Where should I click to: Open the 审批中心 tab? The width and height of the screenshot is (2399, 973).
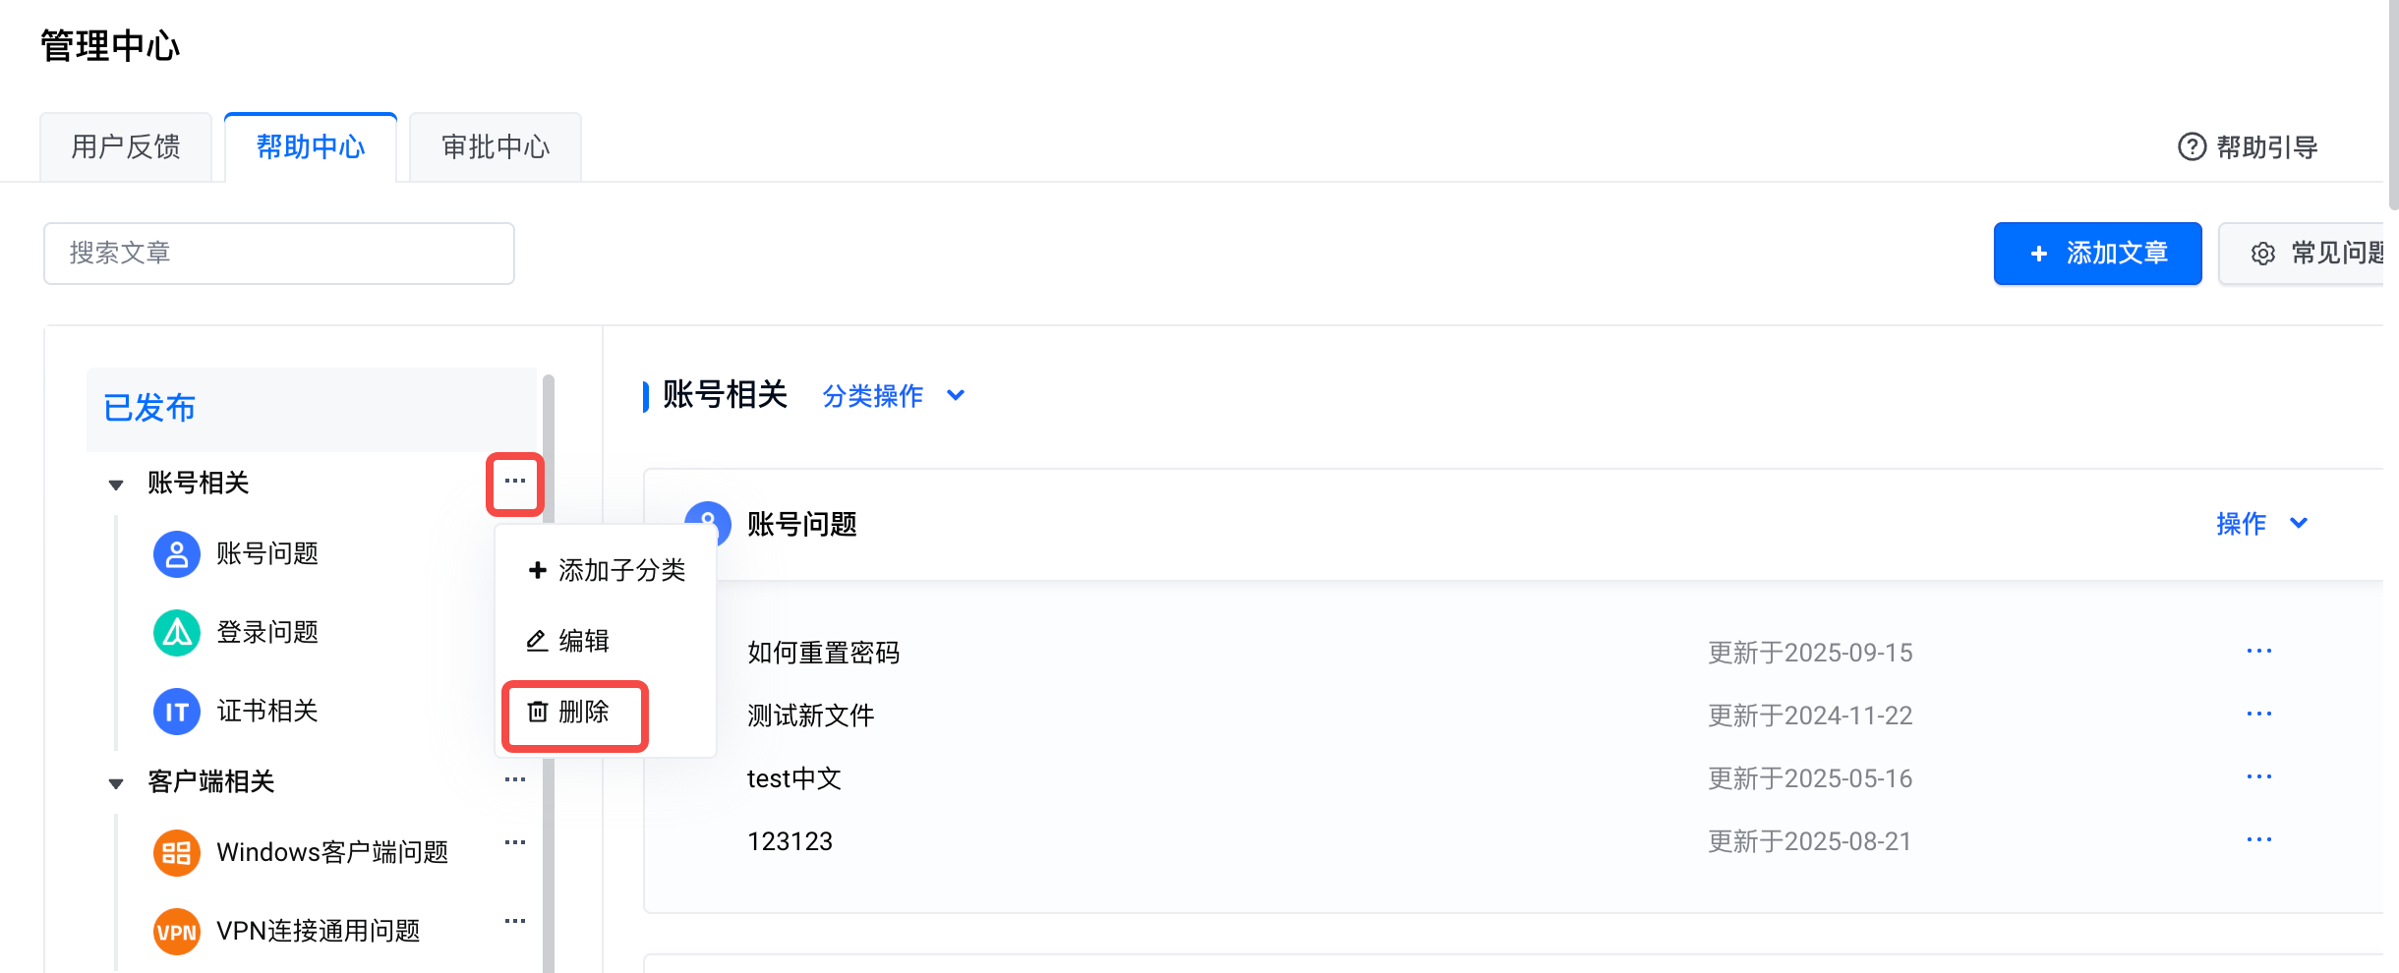(496, 147)
